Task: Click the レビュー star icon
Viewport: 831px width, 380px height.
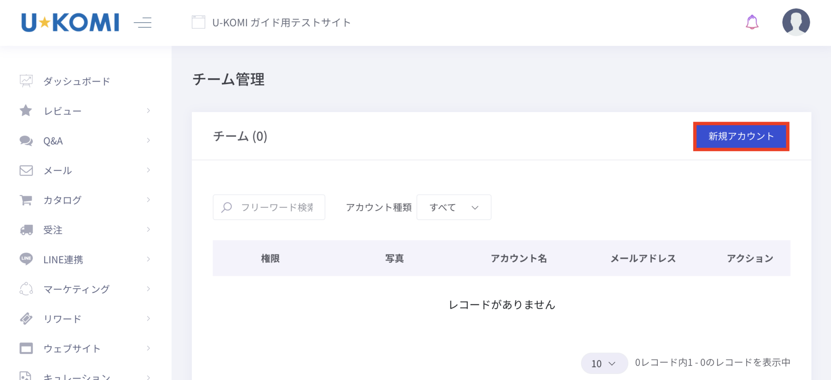Action: tap(26, 111)
